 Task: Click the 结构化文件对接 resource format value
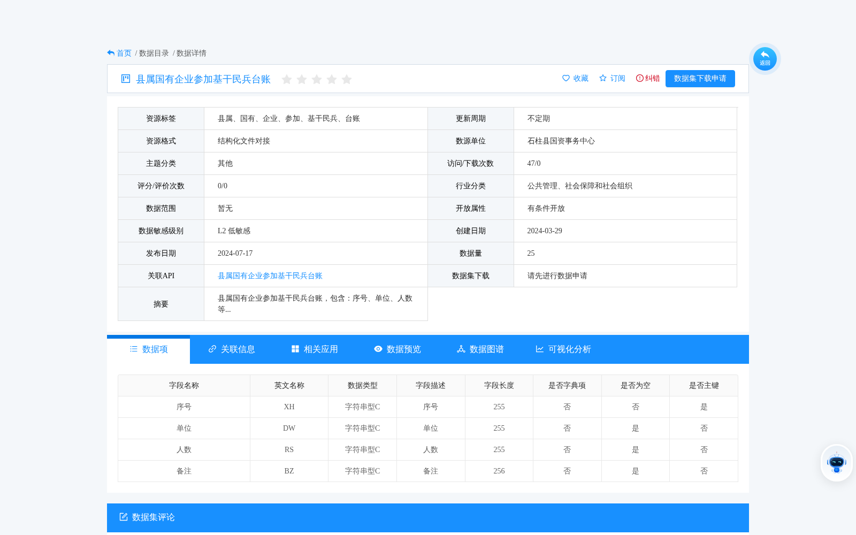[x=244, y=141]
